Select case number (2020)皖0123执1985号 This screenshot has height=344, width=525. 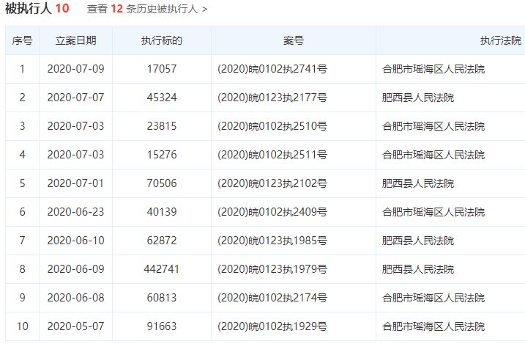pos(272,241)
